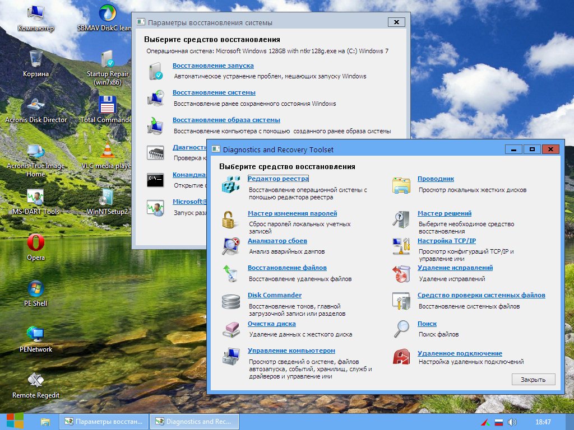The width and height of the screenshot is (574, 430).
Task: Open 'Управление компьютером' link
Action: [x=291, y=350]
